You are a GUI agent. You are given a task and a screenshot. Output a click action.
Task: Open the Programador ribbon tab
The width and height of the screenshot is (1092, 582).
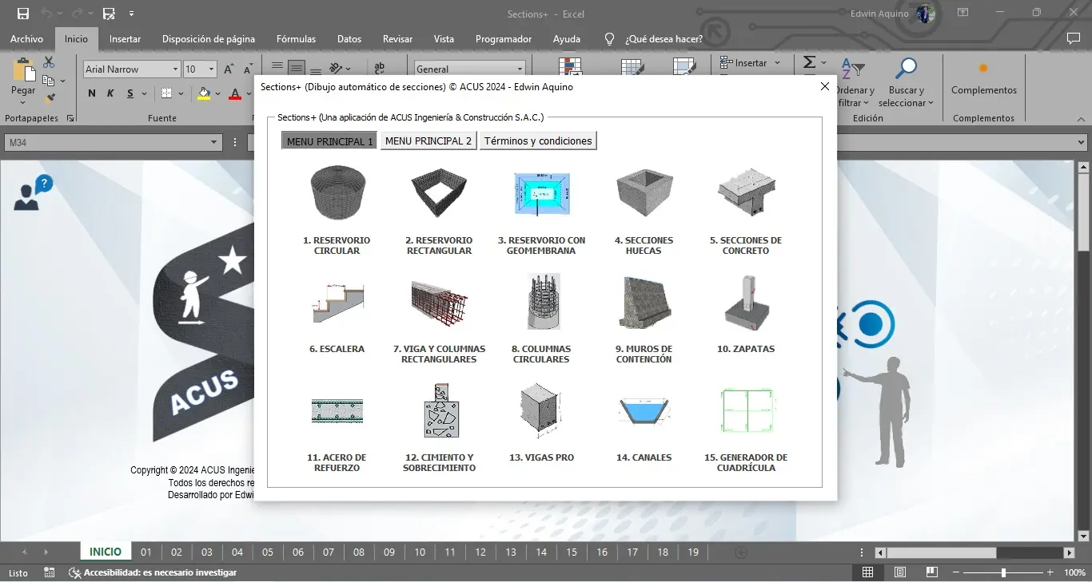click(504, 38)
